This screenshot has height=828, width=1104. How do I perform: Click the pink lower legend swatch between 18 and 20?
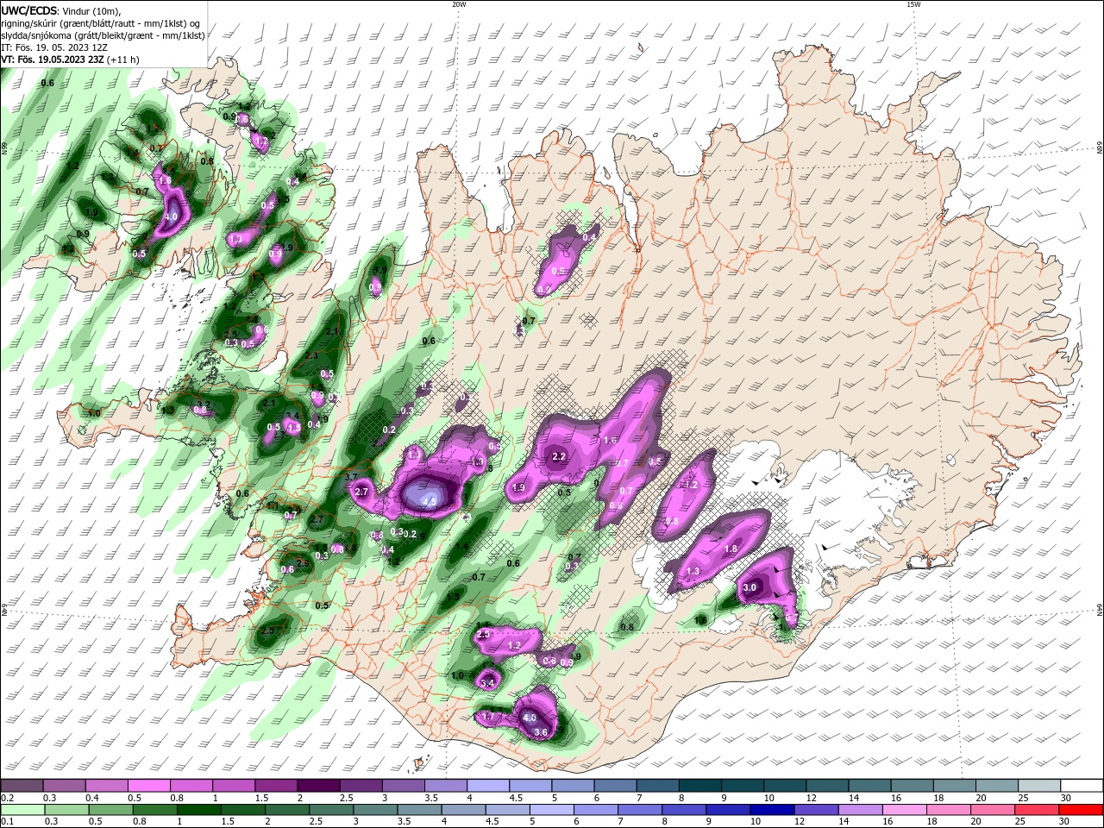(x=950, y=810)
